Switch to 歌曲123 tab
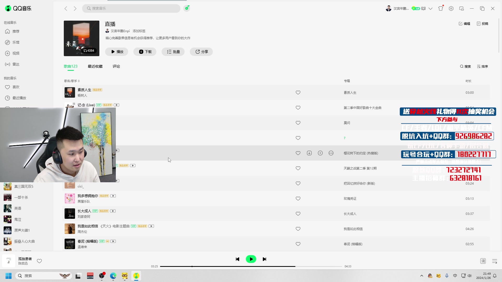 (x=71, y=66)
